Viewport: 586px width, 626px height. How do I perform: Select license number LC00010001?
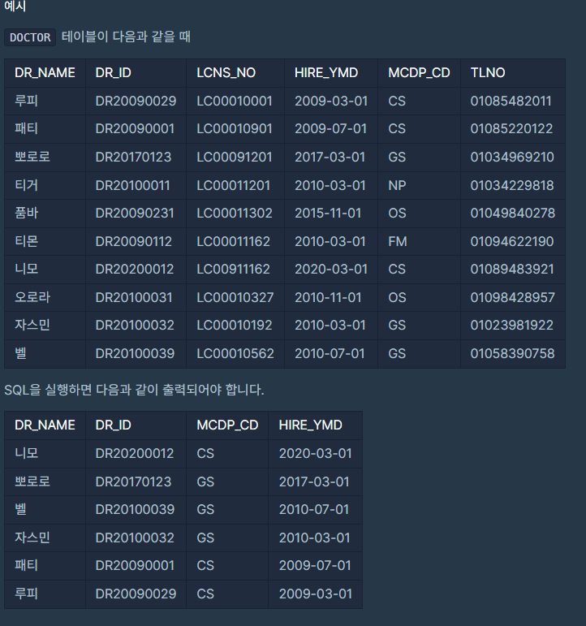tap(235, 101)
